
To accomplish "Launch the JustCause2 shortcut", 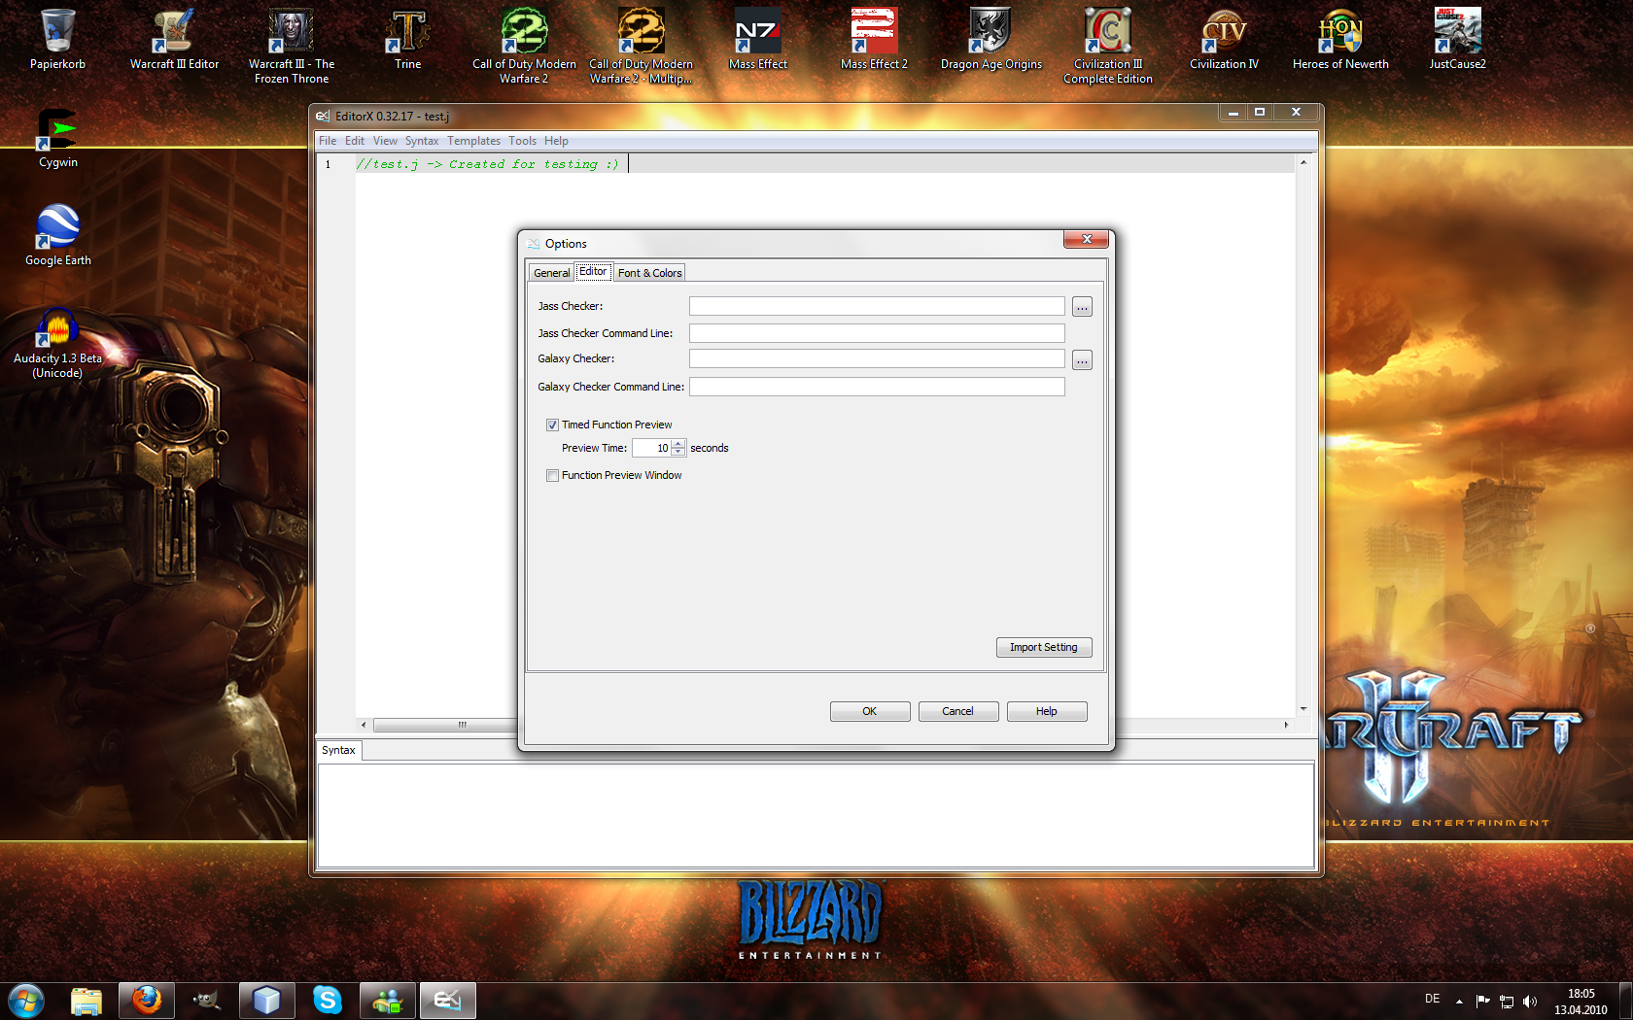I will tap(1457, 39).
